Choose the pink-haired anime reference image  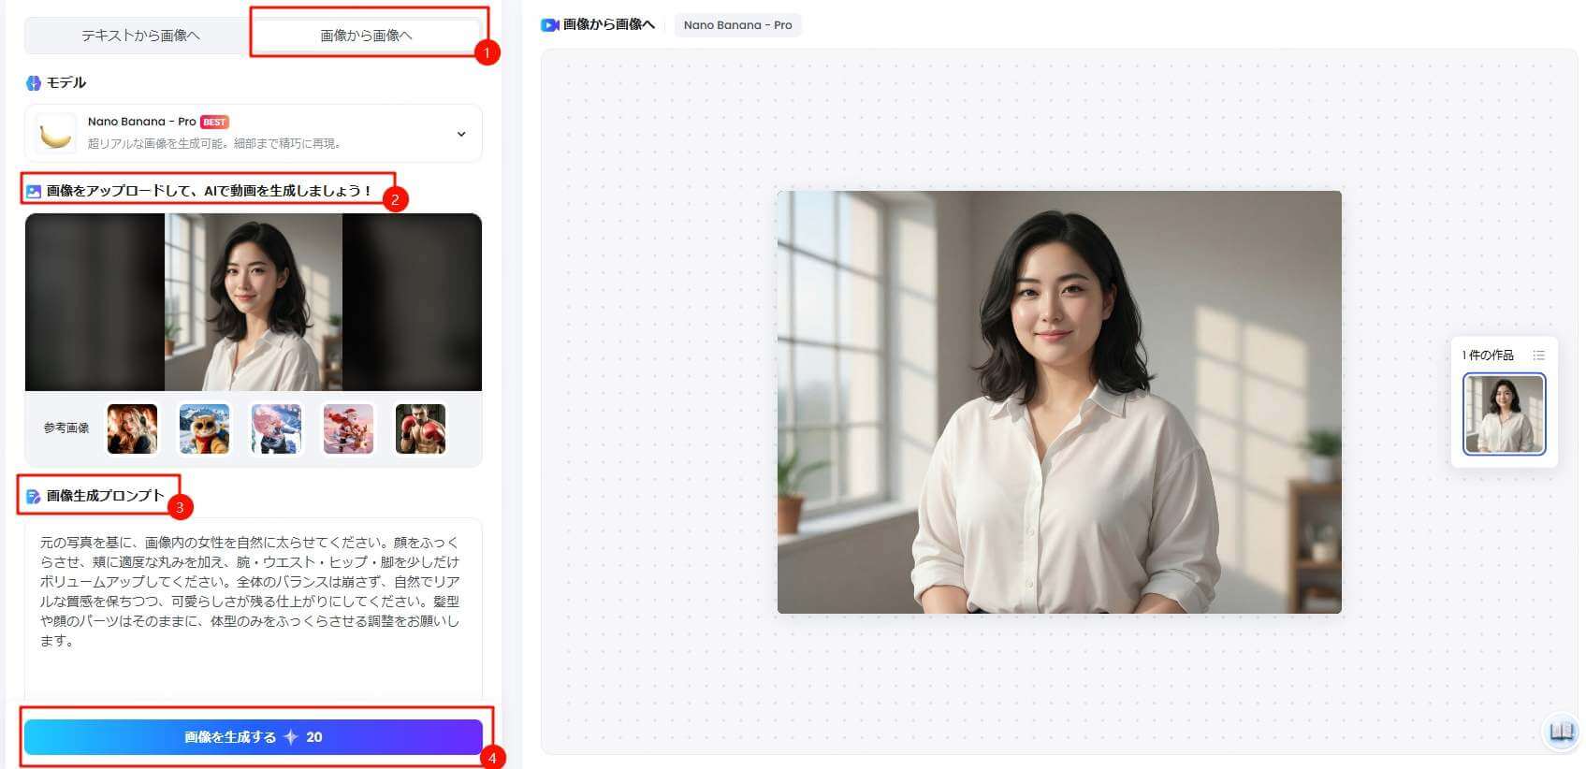coord(276,428)
